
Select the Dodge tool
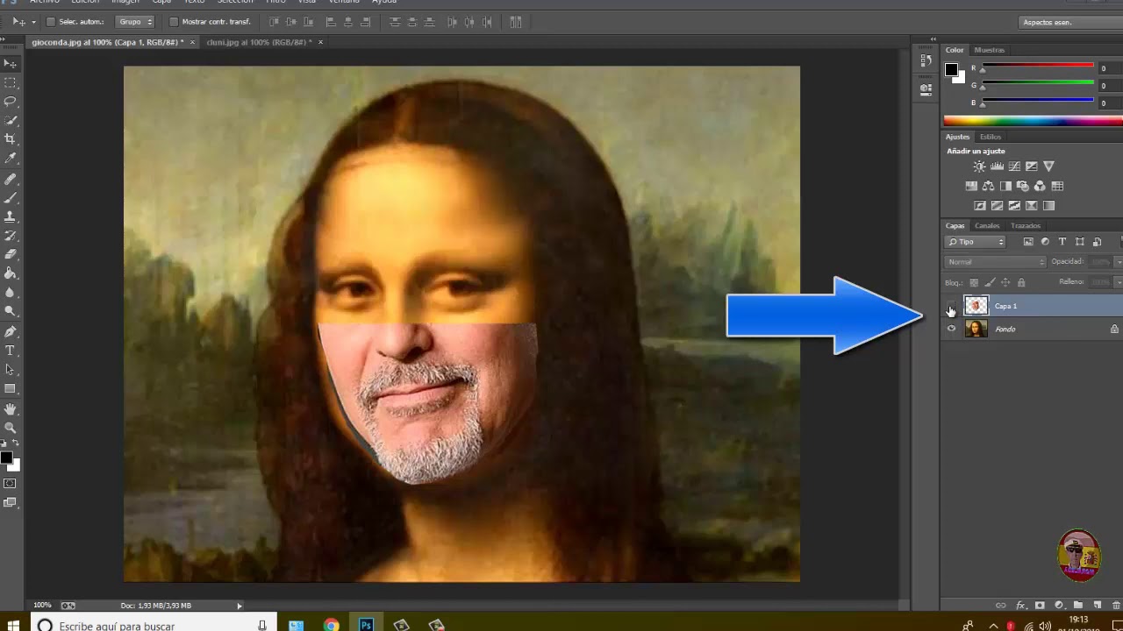11,311
